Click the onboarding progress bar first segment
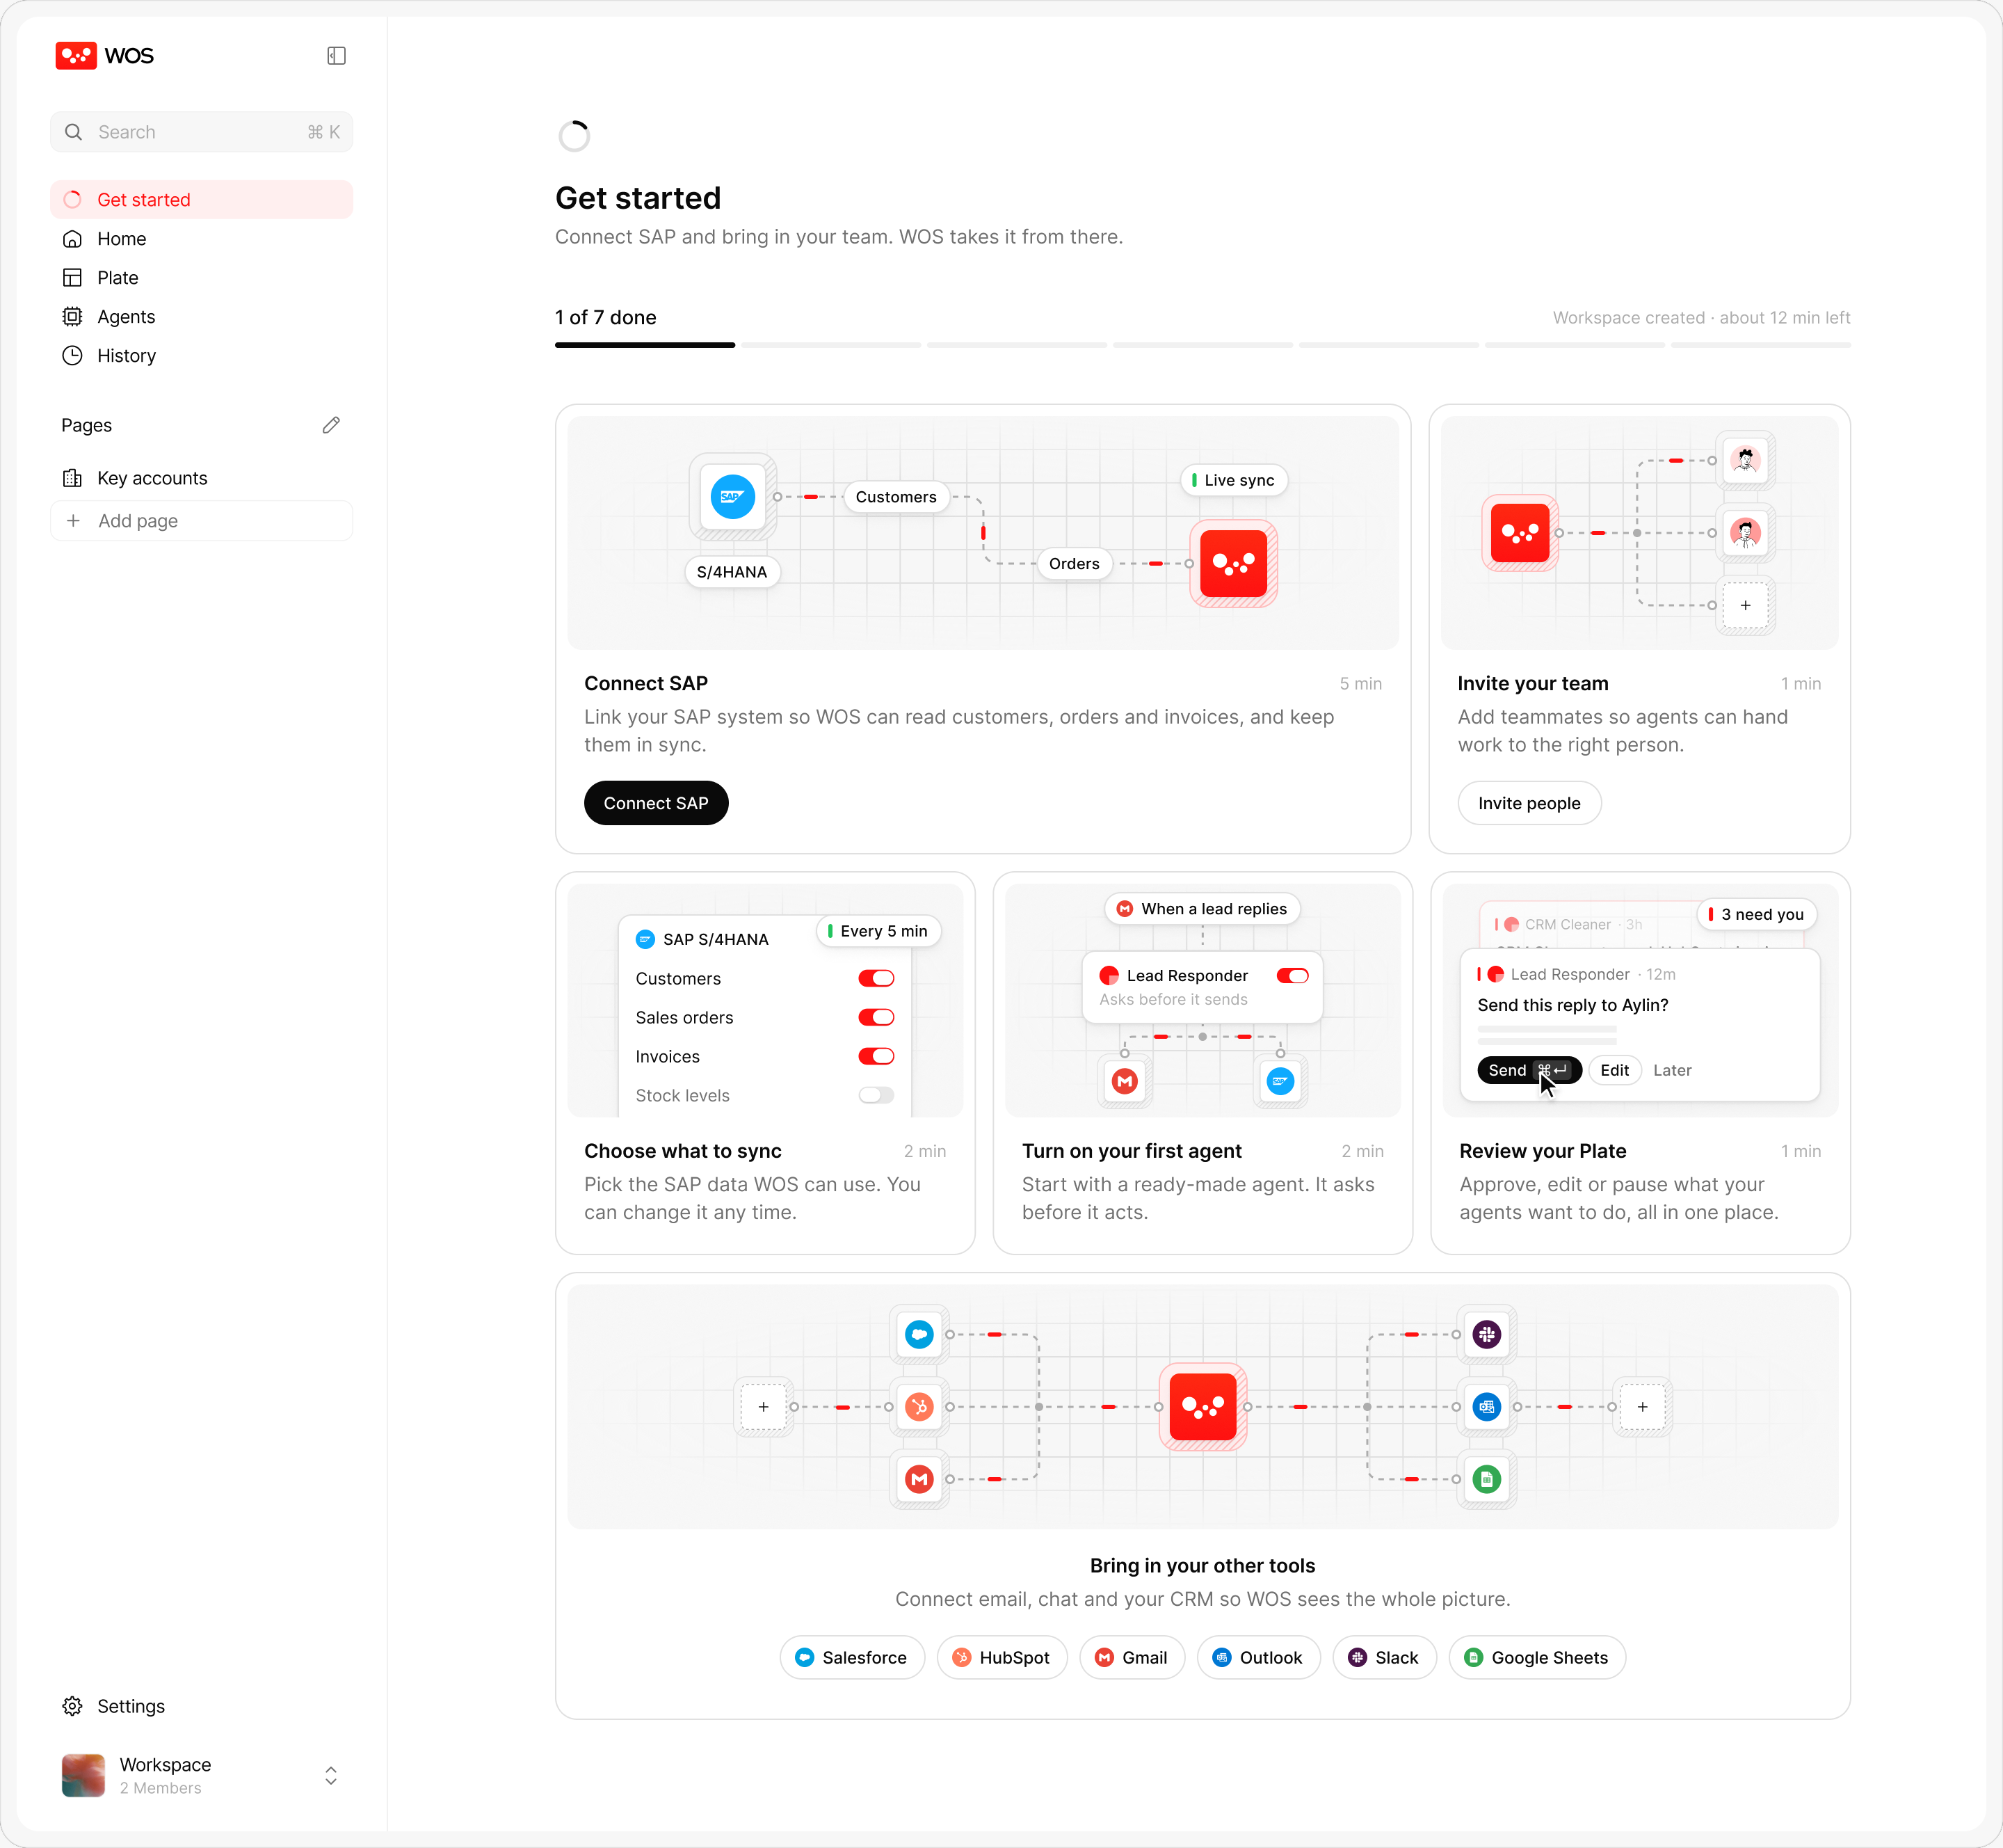 click(x=645, y=345)
